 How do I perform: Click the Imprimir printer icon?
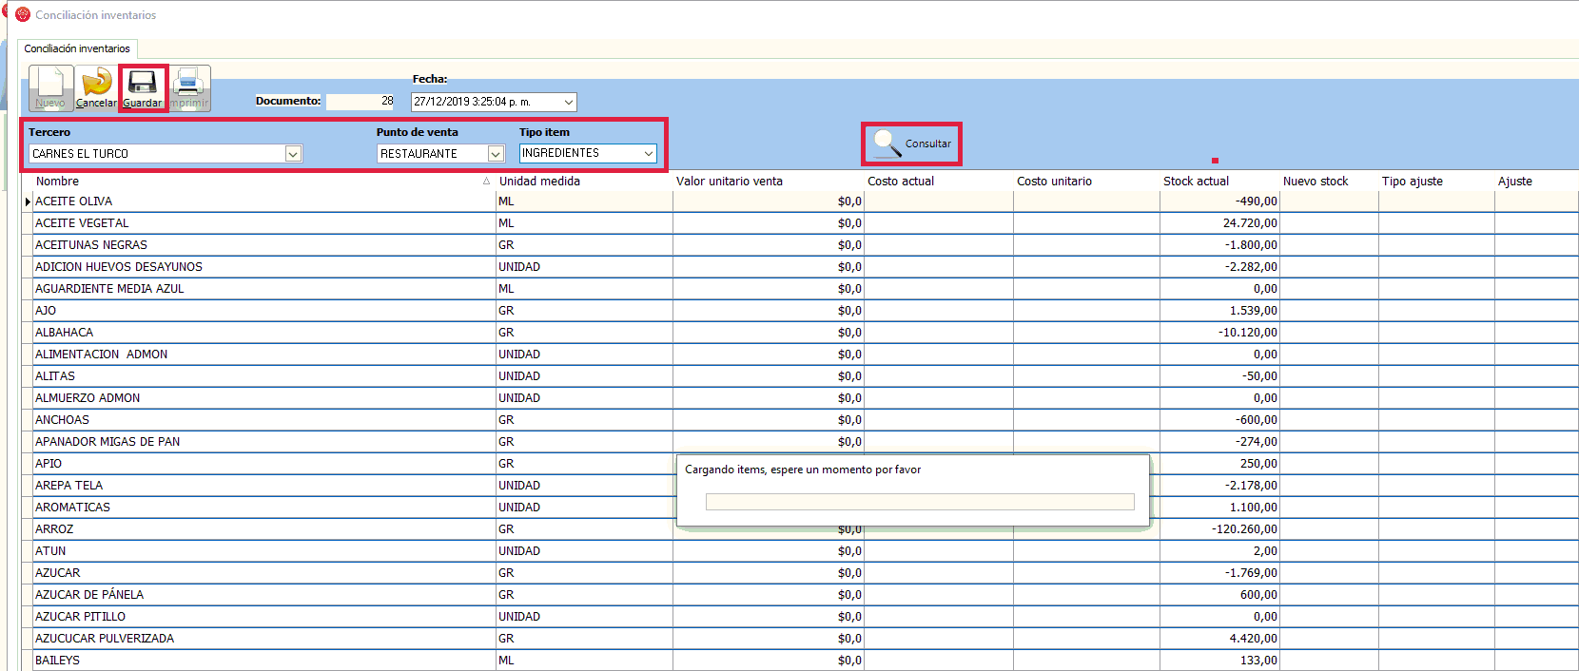click(x=188, y=87)
